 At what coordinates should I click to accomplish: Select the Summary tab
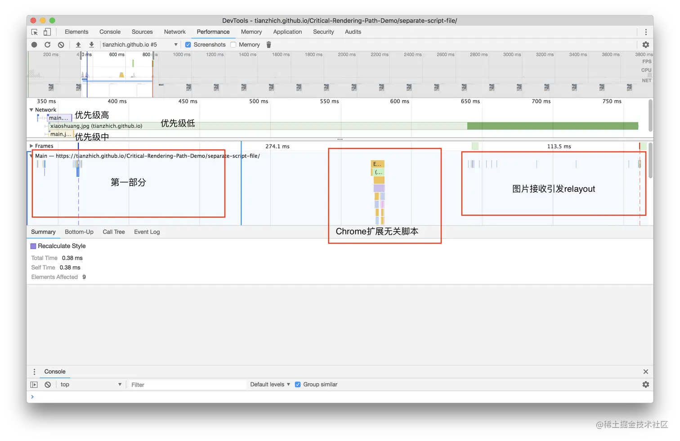[43, 232]
